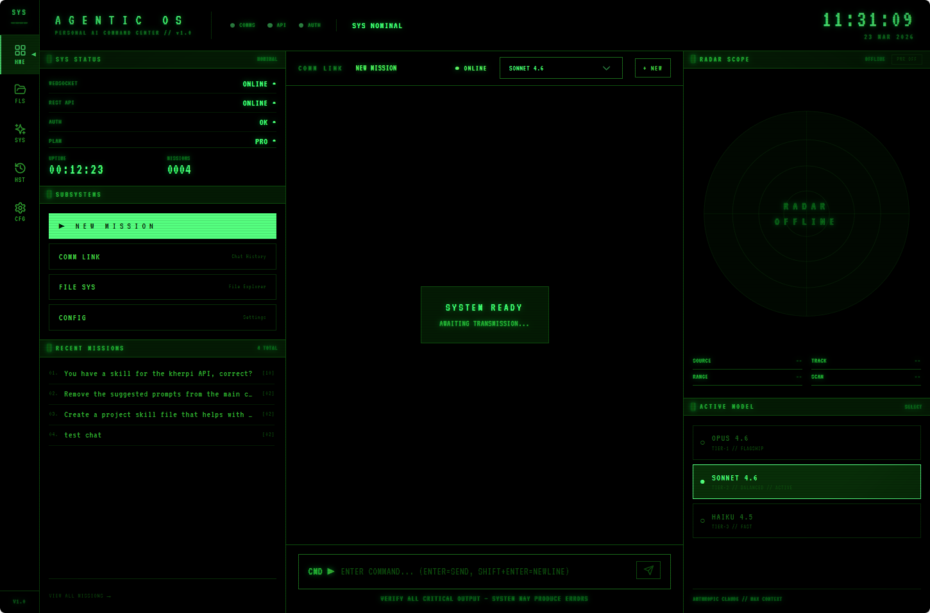Open the FLS files folder icon

point(20,94)
